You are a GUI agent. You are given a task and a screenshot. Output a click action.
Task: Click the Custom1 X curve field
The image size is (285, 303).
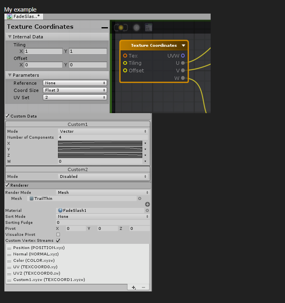click(100, 143)
